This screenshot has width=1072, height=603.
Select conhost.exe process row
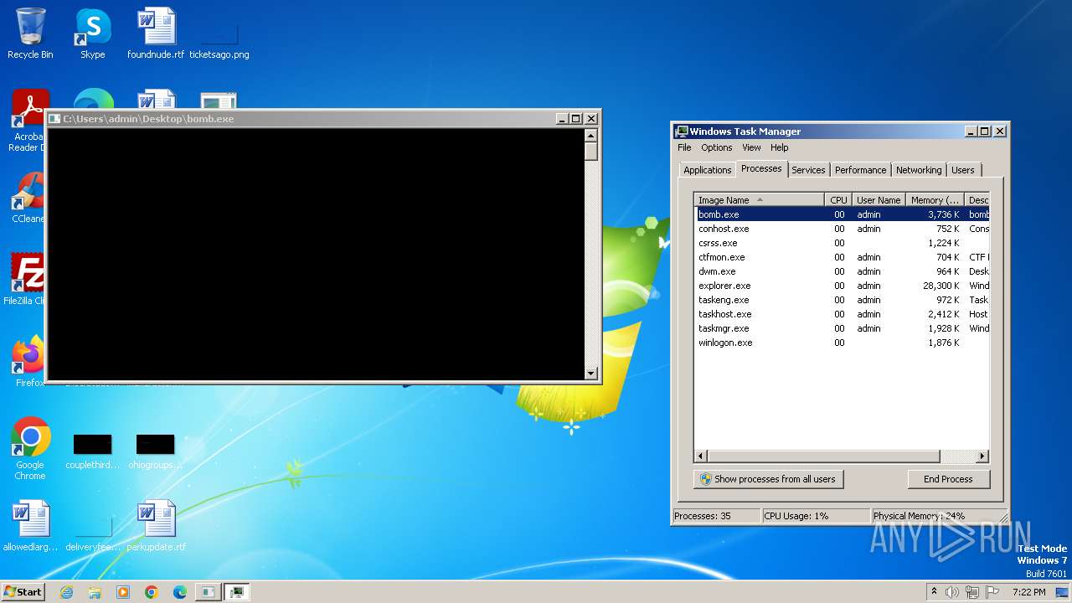tap(842, 229)
